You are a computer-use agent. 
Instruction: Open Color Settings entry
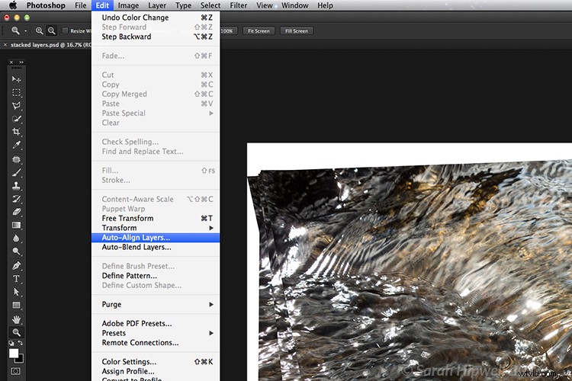(x=156, y=362)
